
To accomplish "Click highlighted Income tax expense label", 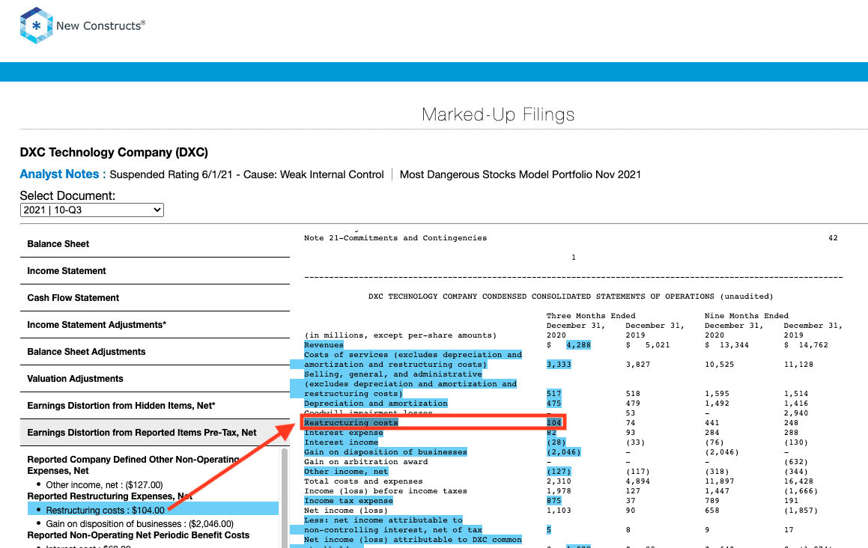I will click(x=349, y=501).
